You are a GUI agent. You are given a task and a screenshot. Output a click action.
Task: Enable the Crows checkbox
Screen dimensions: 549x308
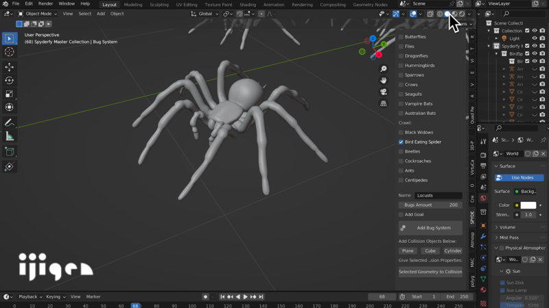401,84
